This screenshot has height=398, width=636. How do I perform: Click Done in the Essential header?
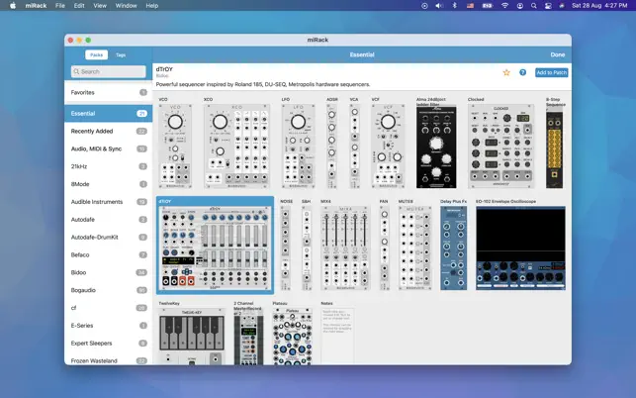(557, 54)
